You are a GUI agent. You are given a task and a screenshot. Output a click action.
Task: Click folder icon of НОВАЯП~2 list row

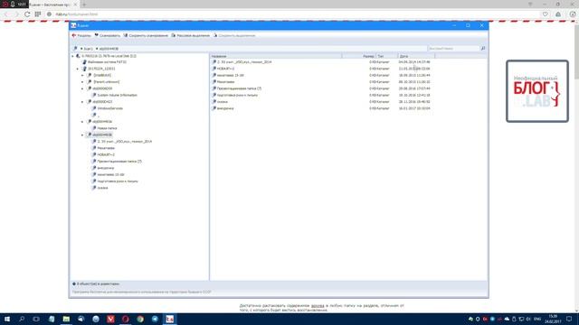point(214,69)
